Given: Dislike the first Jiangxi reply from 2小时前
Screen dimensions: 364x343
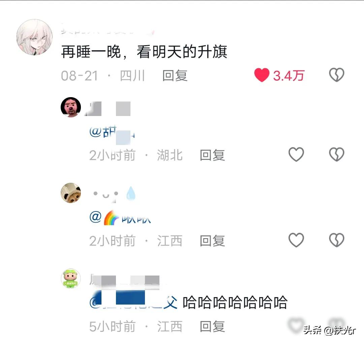Looking at the screenshot, I should 337,240.
